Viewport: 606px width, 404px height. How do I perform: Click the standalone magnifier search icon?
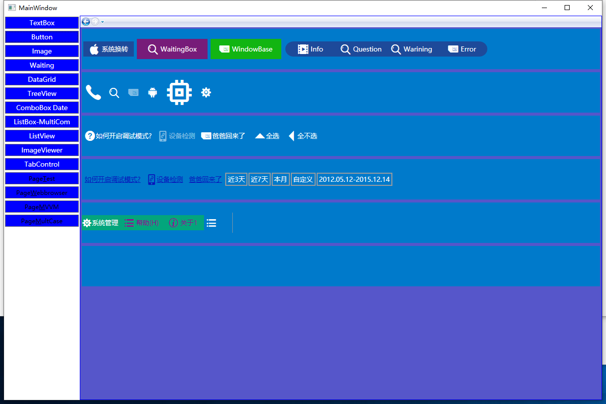114,92
